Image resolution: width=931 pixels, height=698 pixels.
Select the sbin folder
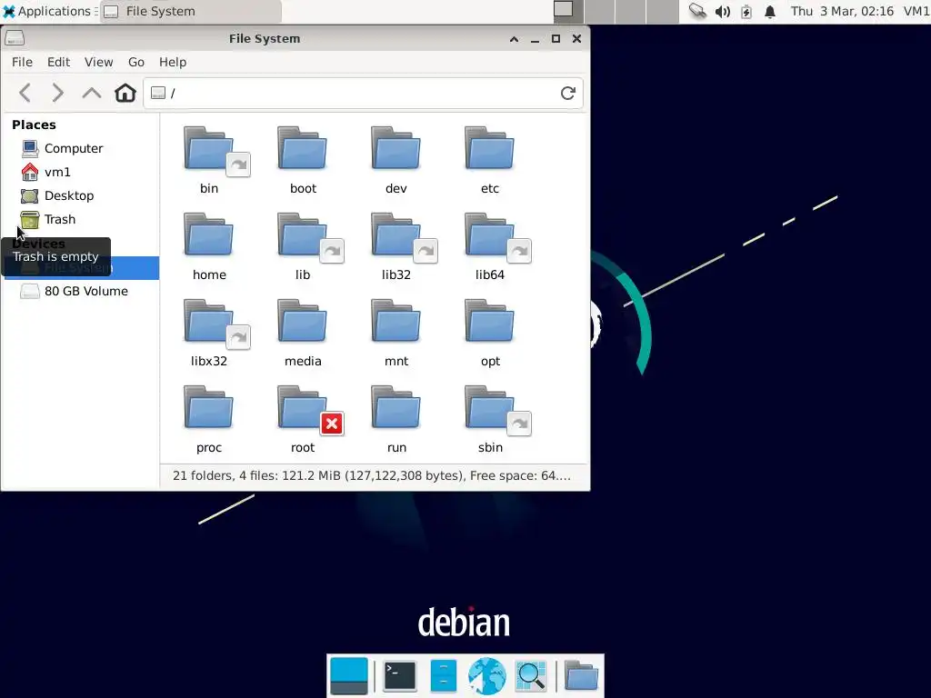pos(490,419)
